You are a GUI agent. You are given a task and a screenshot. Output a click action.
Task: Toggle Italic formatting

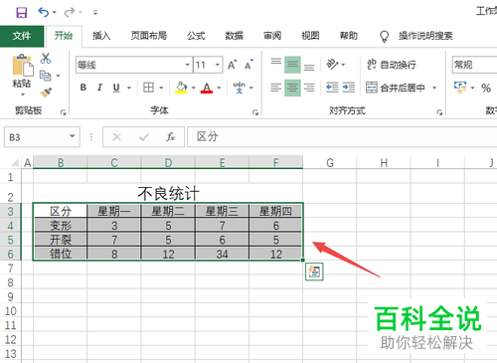pos(99,88)
